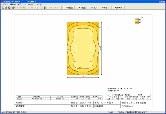The width and height of the screenshot is (166, 114).
Task: Click the 縮尺 1/70 scale text
Action: 100,103
